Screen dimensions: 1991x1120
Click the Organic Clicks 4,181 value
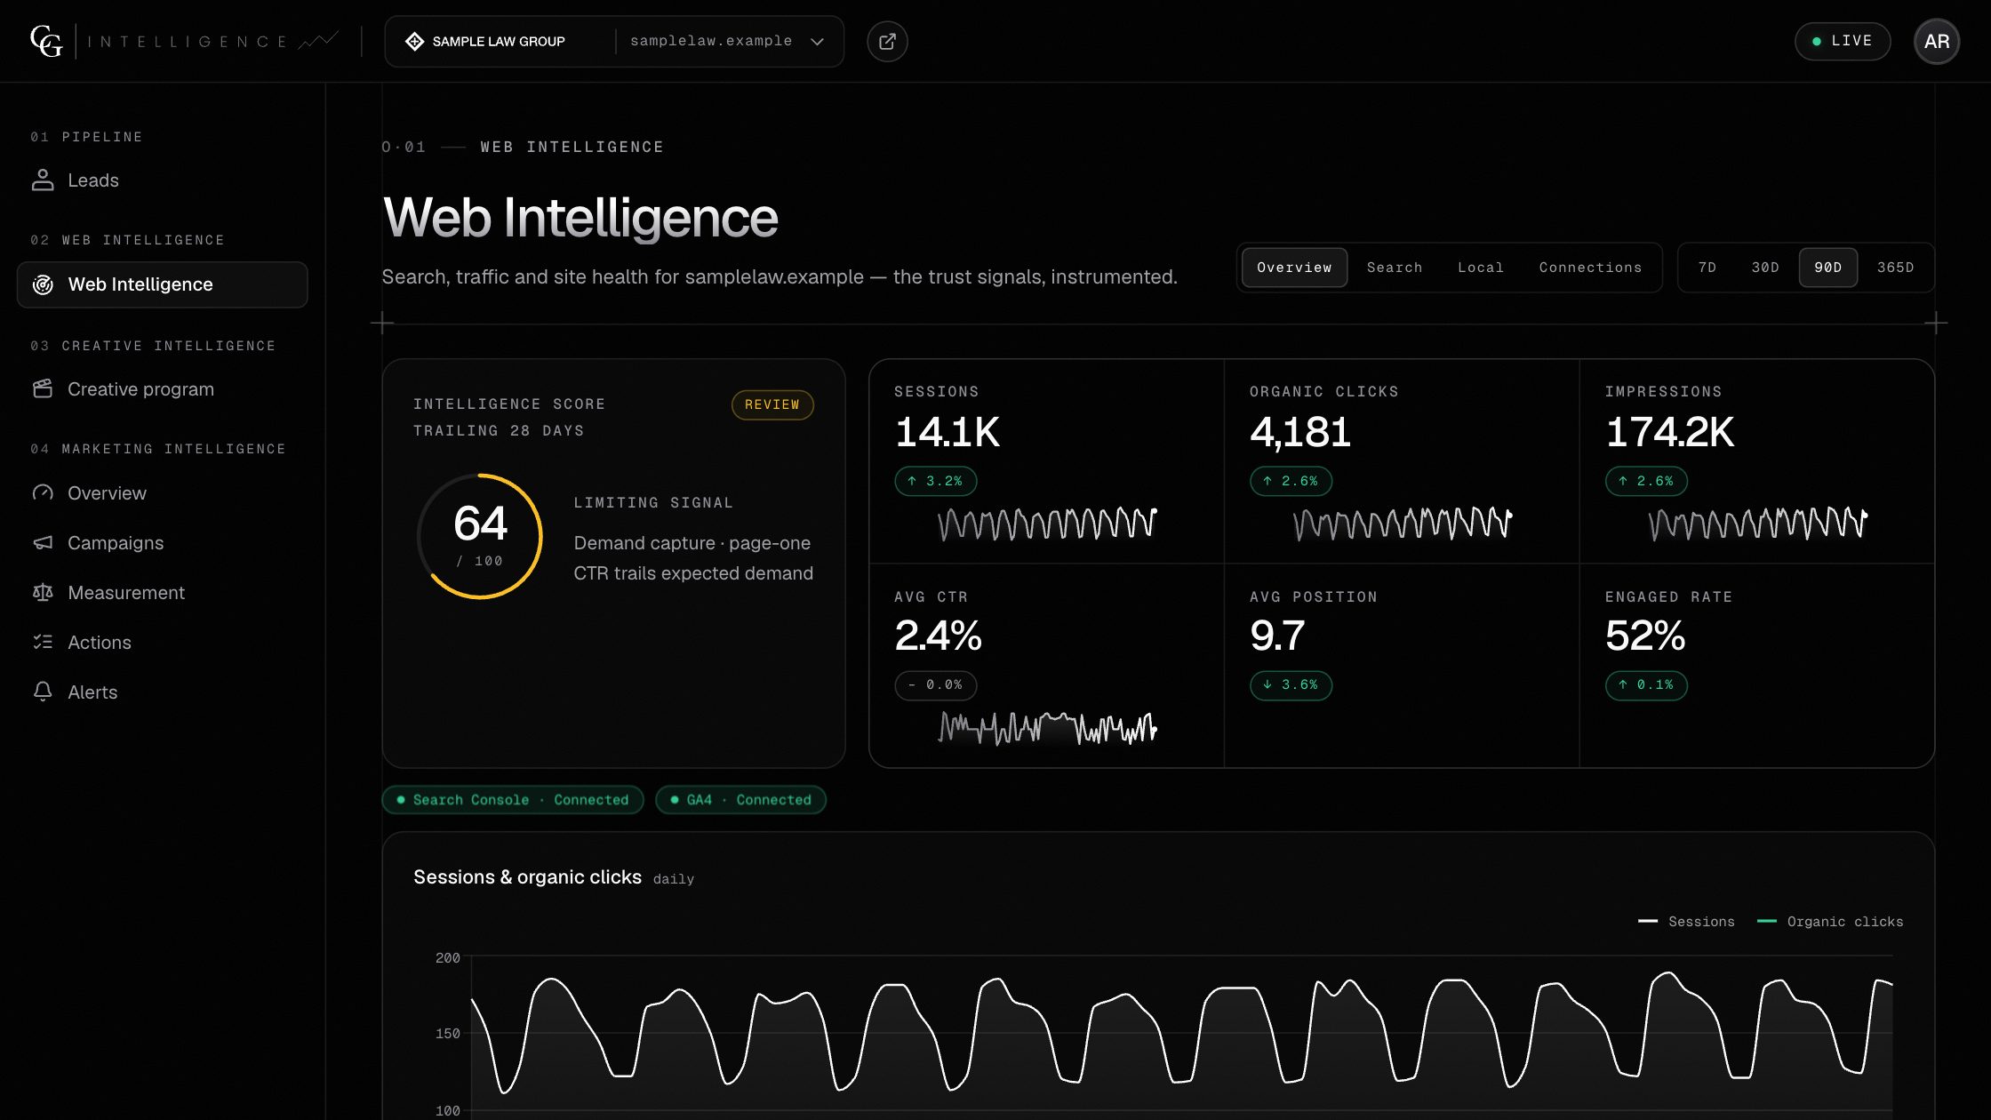(1300, 432)
